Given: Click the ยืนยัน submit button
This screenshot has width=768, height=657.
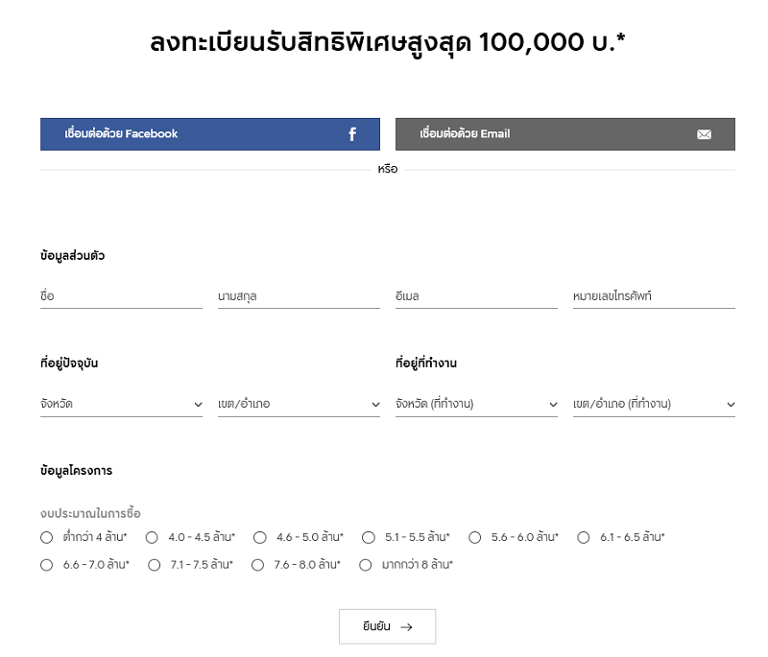Looking at the screenshot, I should pyautogui.click(x=387, y=626).
